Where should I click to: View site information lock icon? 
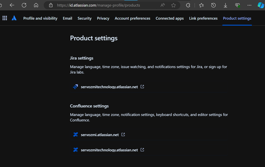tap(51, 5)
